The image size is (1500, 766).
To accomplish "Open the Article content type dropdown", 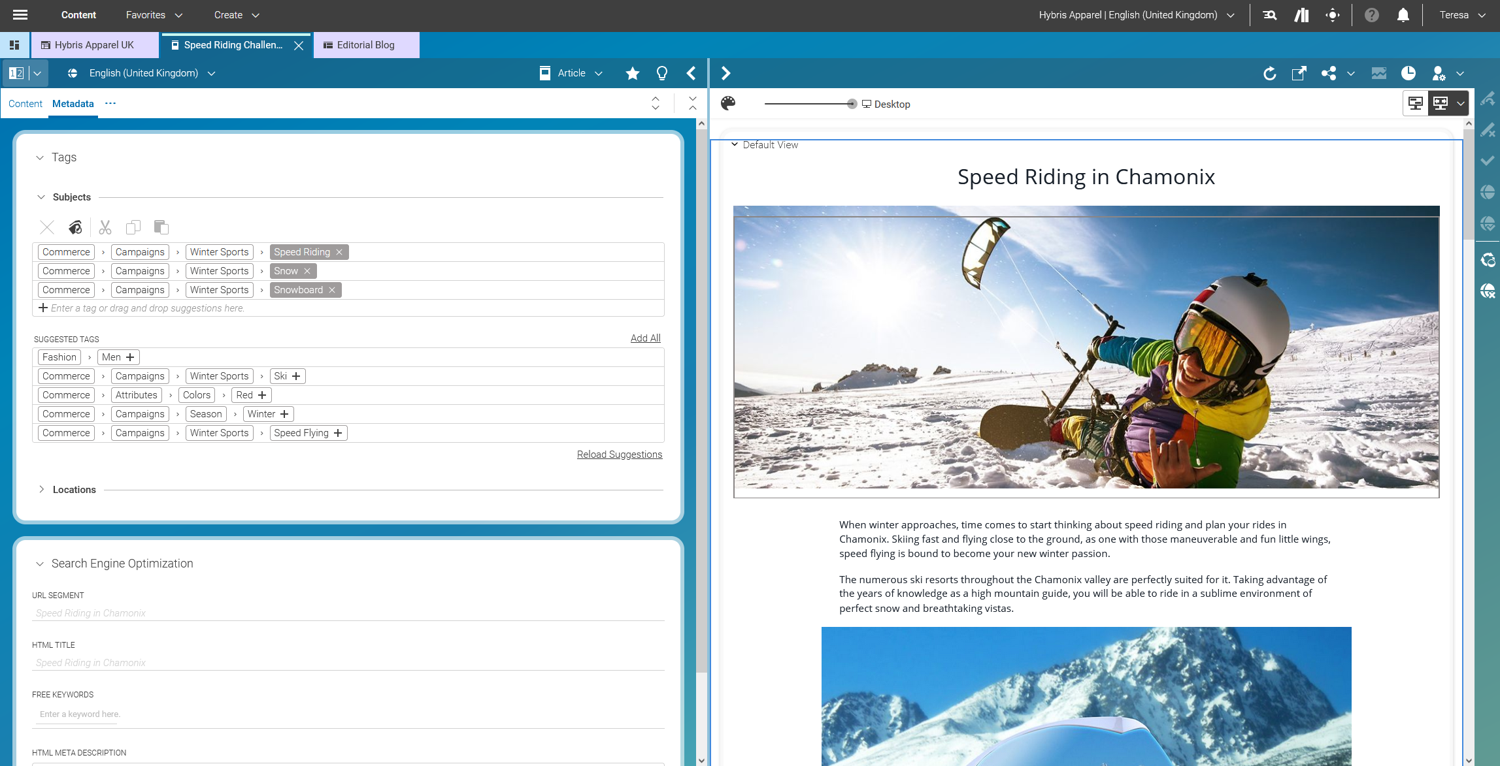I will tap(571, 73).
